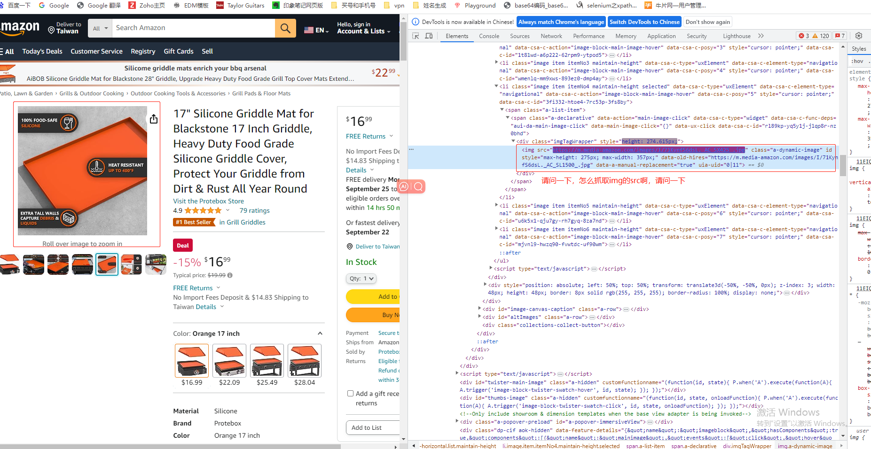Open the EN language dropdown

click(x=316, y=30)
